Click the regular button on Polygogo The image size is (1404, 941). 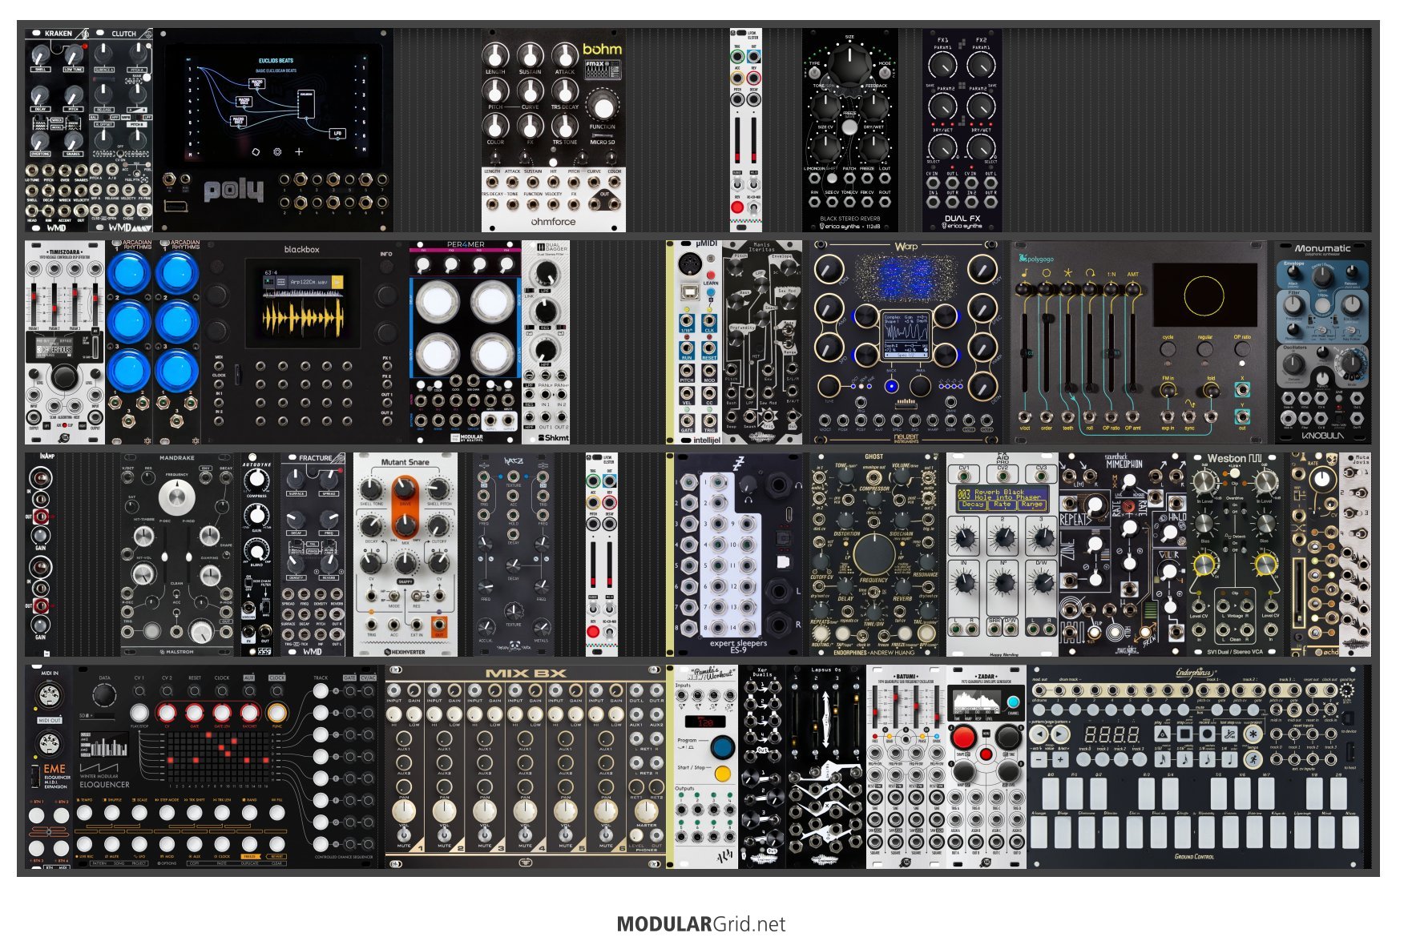pos(1204,350)
